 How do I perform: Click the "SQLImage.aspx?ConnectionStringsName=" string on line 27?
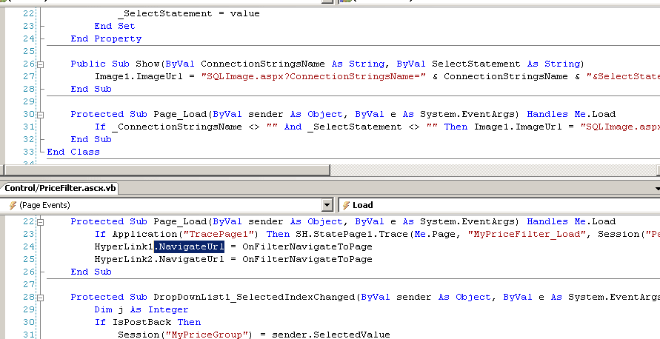point(313,76)
